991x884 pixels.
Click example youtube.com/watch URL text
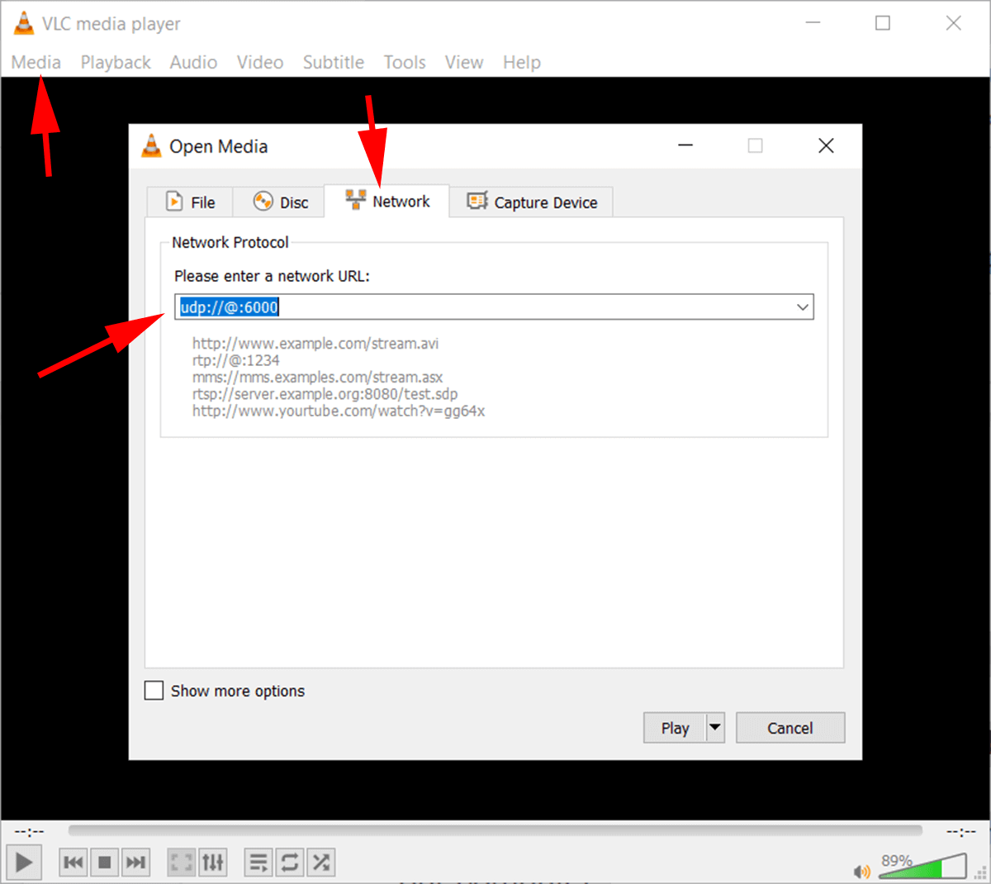coord(339,411)
